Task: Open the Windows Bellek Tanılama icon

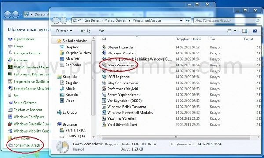Action: (104, 107)
